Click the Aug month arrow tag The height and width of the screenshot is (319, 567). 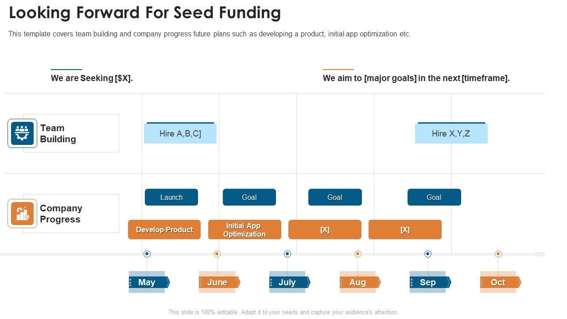tap(360, 282)
